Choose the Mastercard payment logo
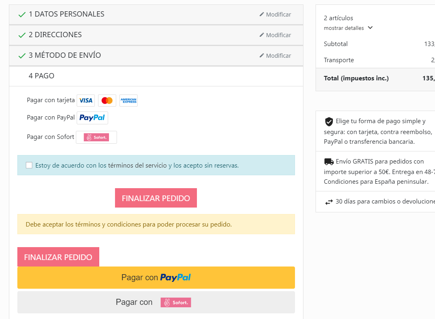The width and height of the screenshot is (435, 319). click(107, 101)
